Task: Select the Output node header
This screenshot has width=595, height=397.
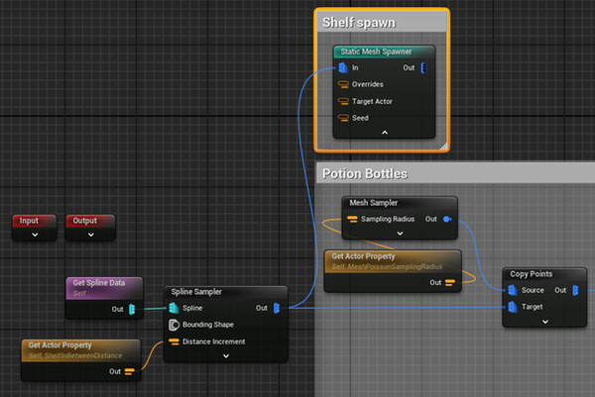Action: point(90,221)
